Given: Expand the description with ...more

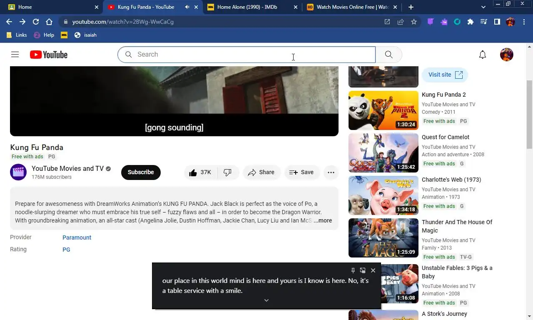Looking at the screenshot, I should click(323, 220).
